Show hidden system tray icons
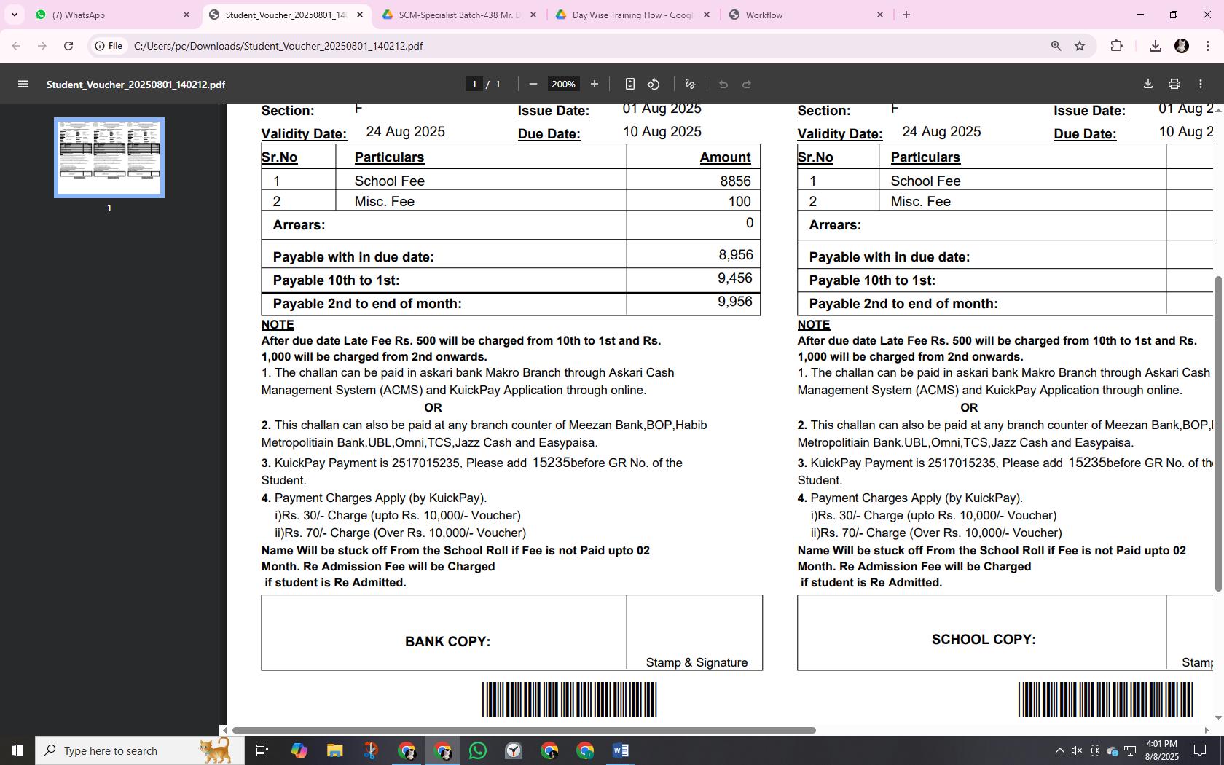This screenshot has height=765, width=1224. coord(1059,750)
